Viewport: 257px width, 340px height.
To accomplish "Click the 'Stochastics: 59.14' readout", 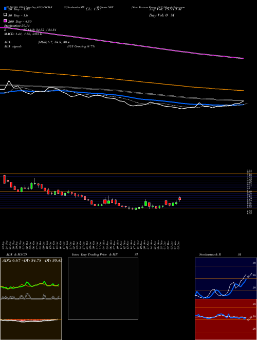I will 16,26.
